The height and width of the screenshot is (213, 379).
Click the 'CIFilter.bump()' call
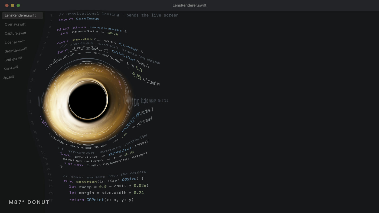pos(130,59)
